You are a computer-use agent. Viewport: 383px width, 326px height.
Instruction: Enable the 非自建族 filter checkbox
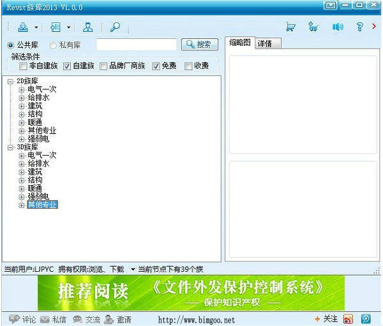point(24,66)
